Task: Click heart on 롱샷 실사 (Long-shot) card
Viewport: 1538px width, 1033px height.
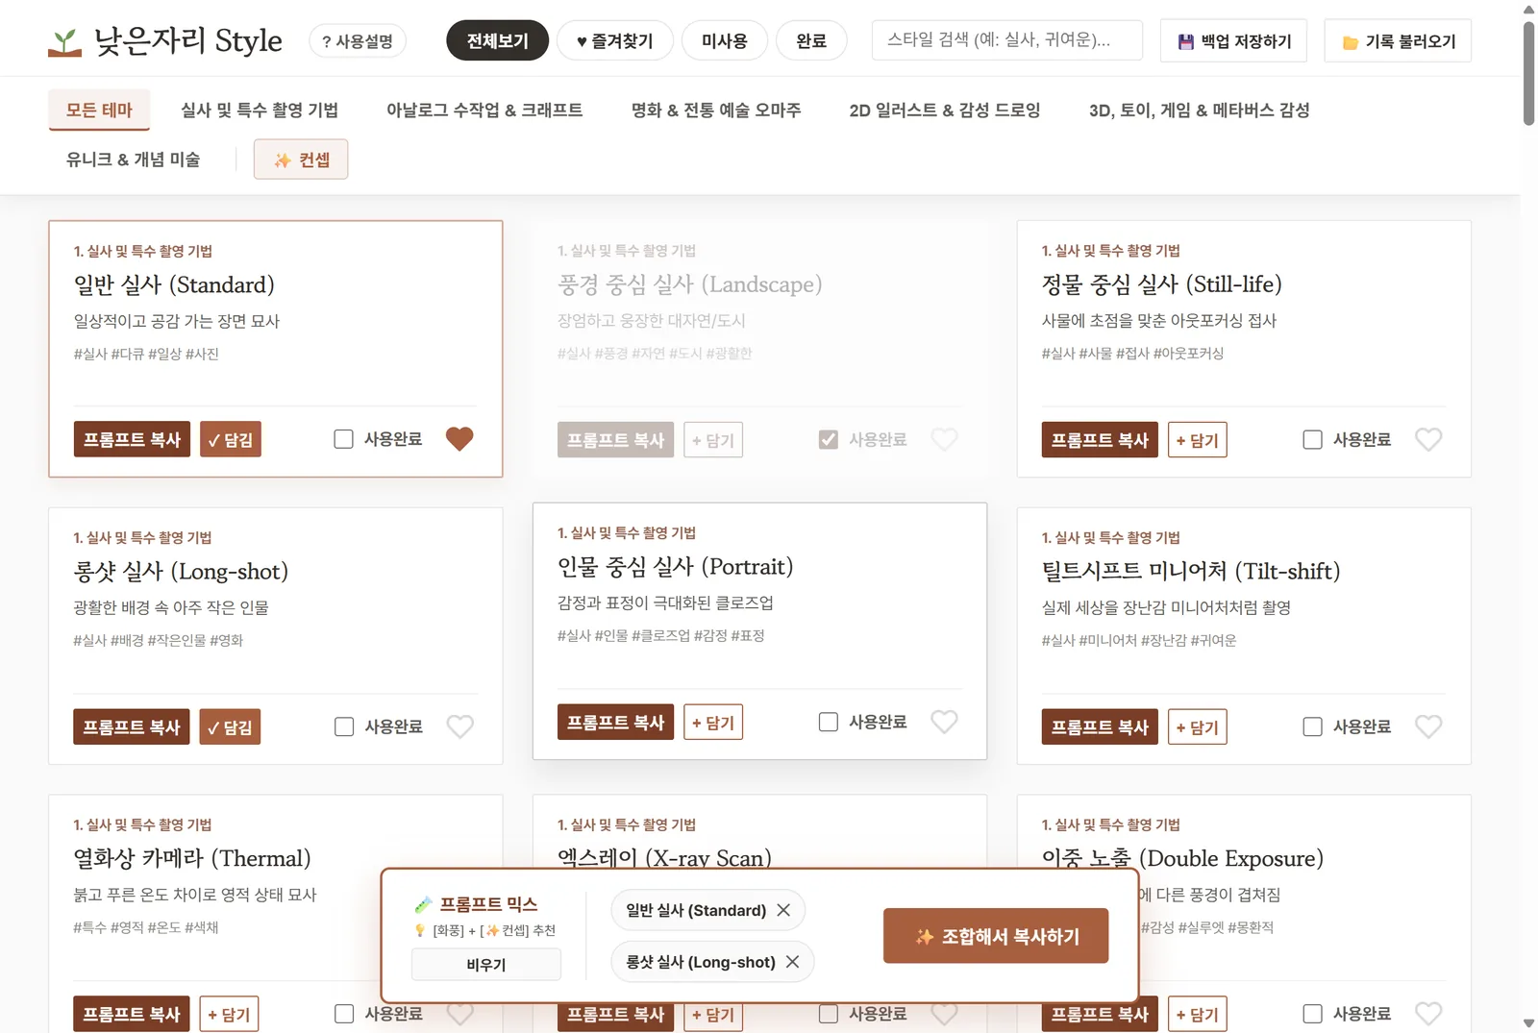Action: (459, 726)
